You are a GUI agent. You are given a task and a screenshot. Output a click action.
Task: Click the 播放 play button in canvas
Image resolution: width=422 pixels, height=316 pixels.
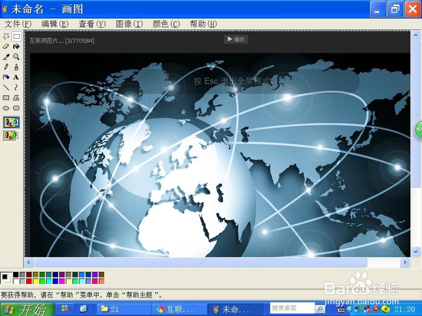(236, 39)
